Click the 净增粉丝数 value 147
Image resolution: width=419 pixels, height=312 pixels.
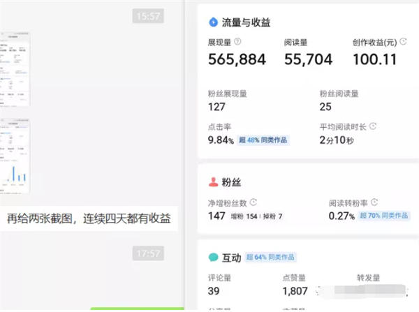[x=216, y=216]
